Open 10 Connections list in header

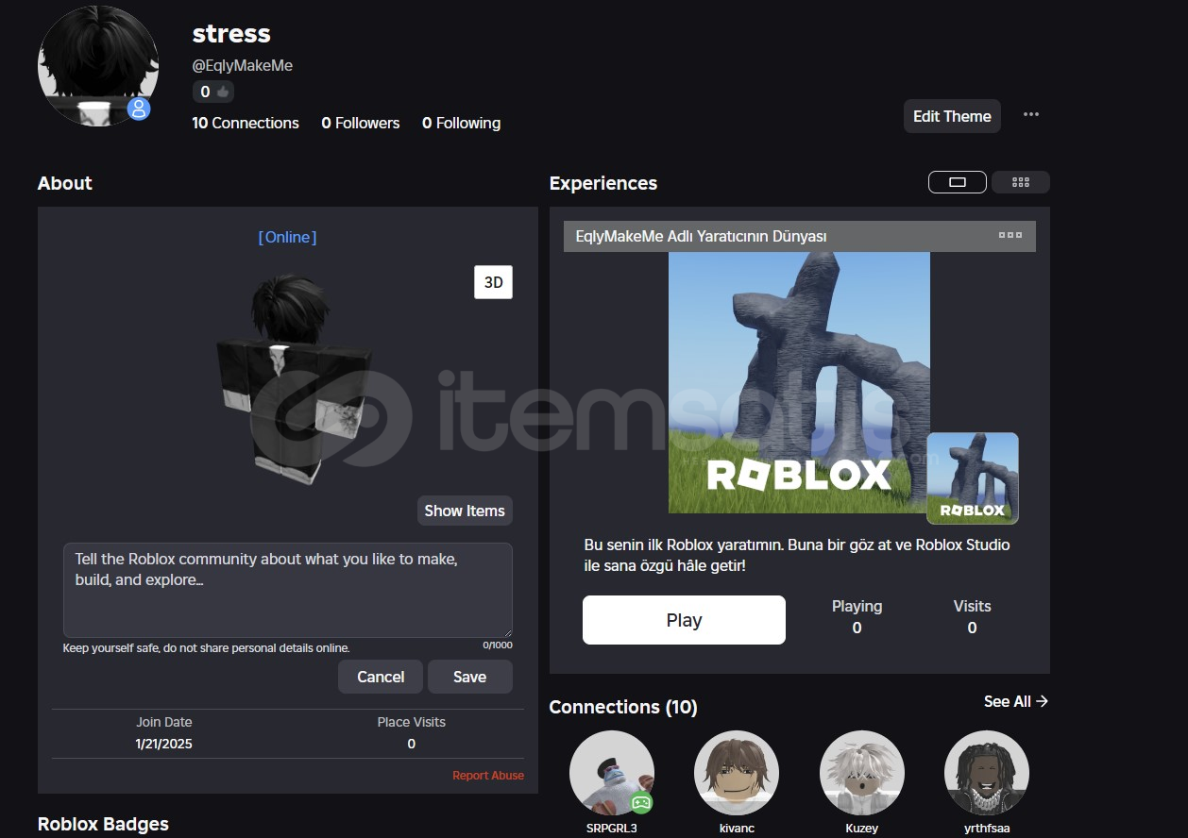point(246,123)
